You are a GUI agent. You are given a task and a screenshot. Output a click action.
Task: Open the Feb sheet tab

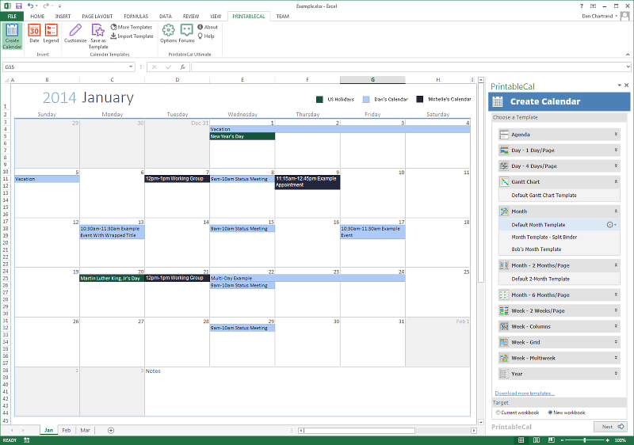(x=67, y=430)
